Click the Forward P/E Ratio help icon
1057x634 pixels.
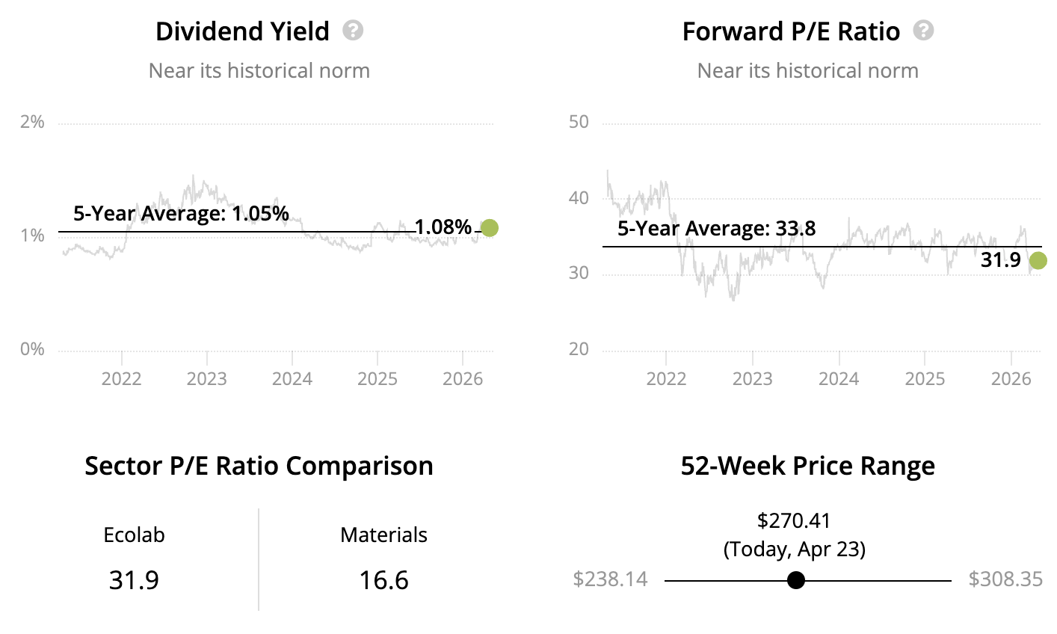(924, 31)
